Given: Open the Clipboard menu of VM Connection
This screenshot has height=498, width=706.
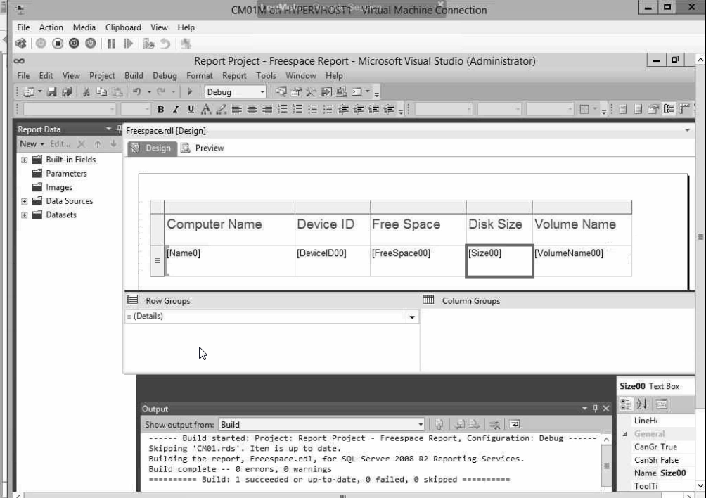Looking at the screenshot, I should click(x=123, y=27).
